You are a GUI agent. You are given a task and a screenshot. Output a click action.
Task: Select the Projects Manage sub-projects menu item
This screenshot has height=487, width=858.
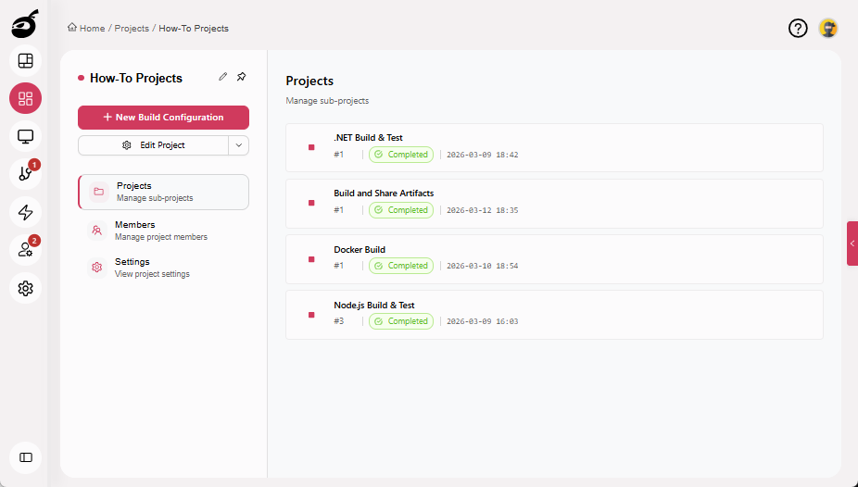click(x=164, y=192)
